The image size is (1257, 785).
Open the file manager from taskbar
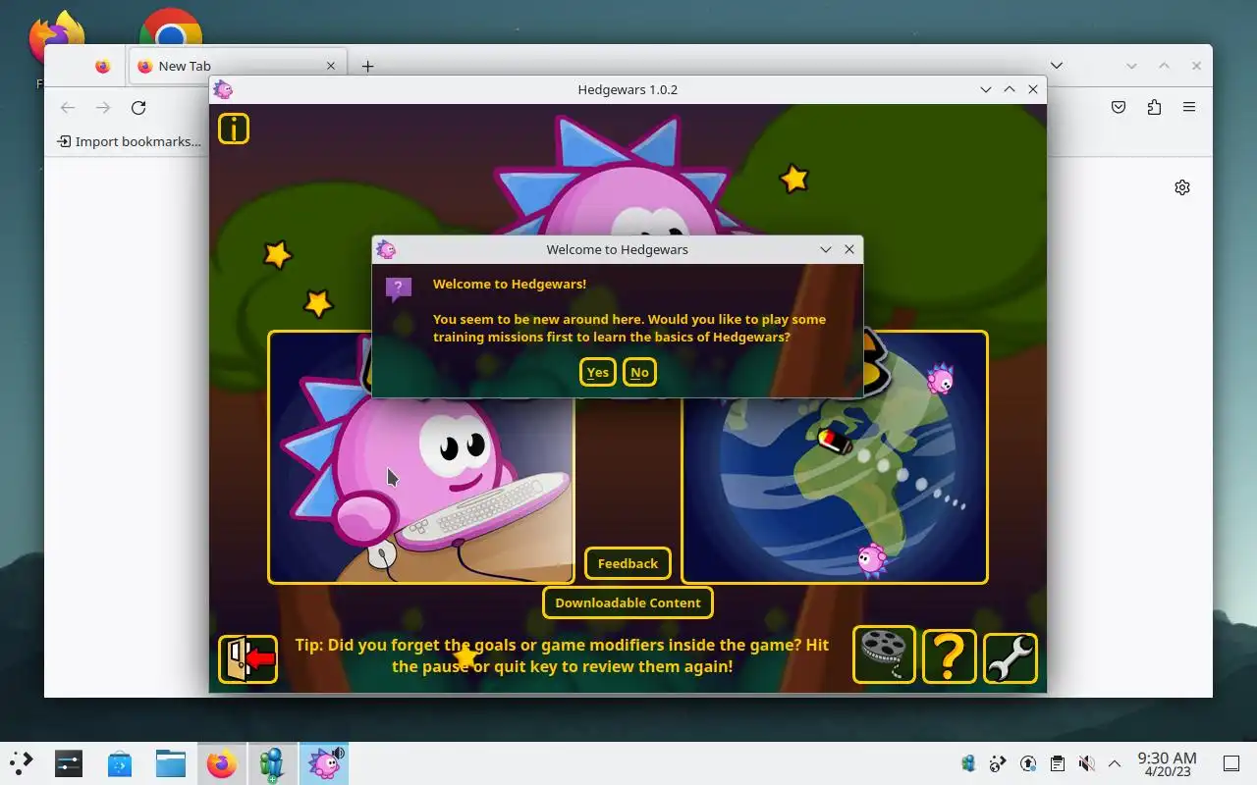click(171, 763)
